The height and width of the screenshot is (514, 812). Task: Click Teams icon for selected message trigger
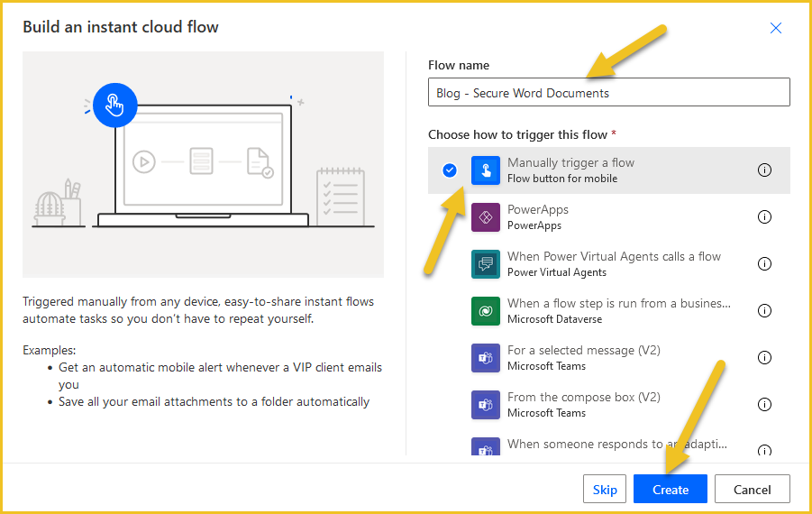click(x=486, y=358)
